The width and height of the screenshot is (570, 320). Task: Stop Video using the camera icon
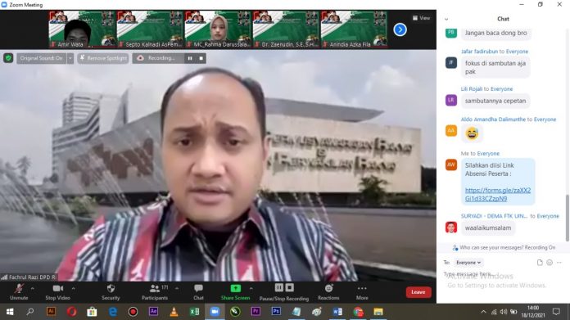[58, 288]
